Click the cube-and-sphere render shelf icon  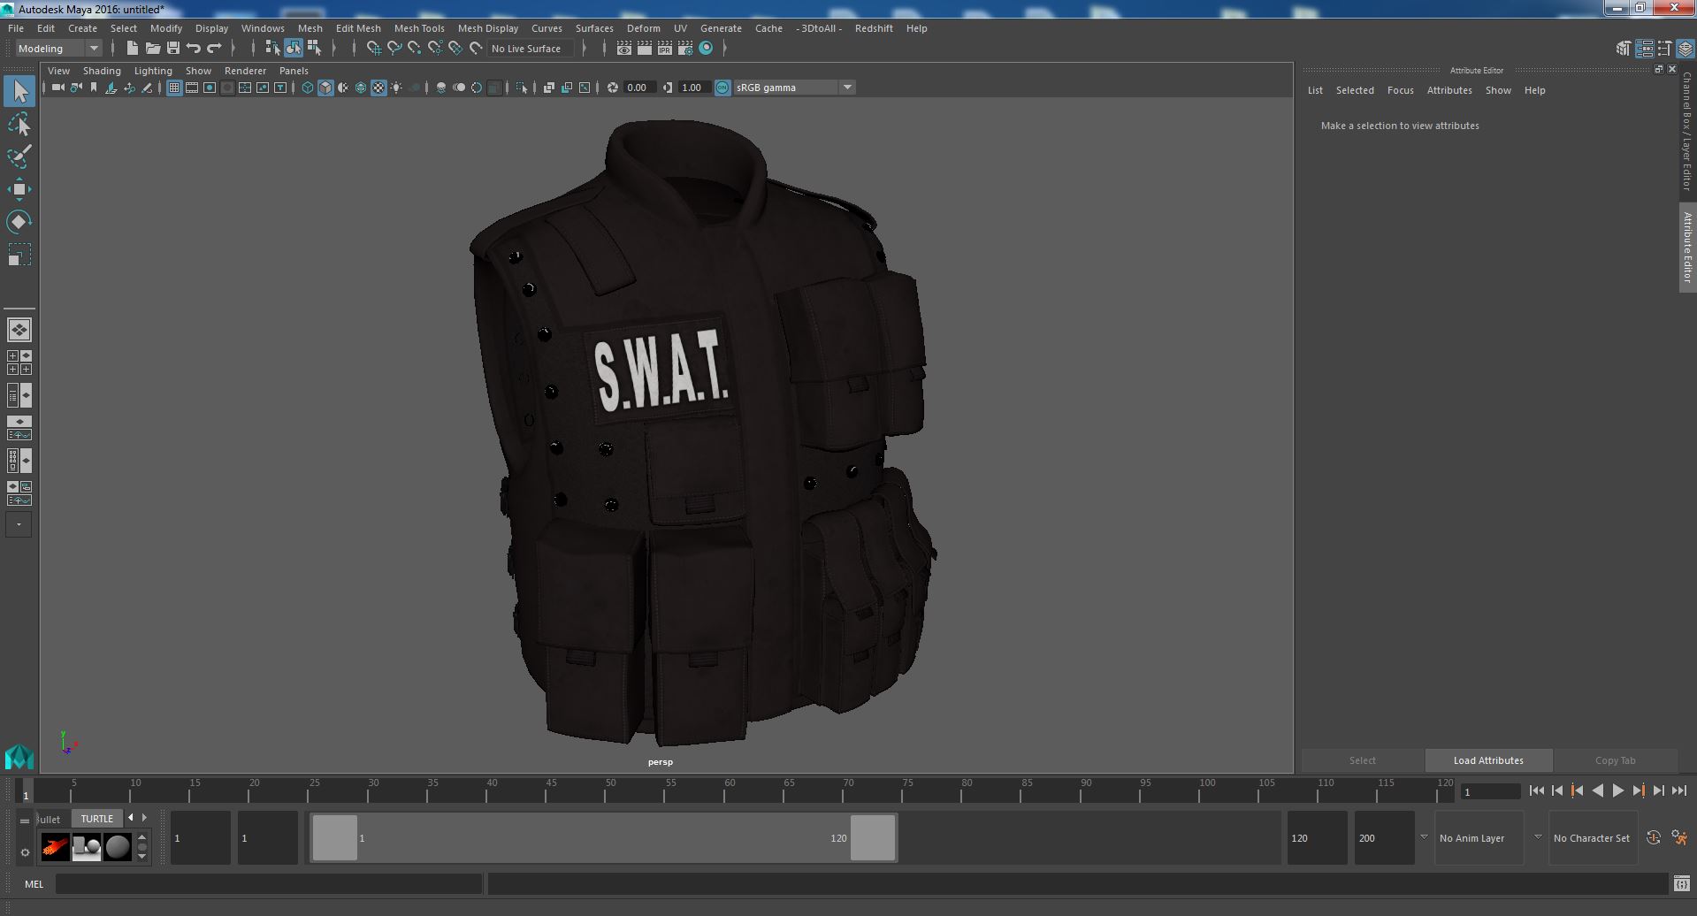[x=87, y=847]
